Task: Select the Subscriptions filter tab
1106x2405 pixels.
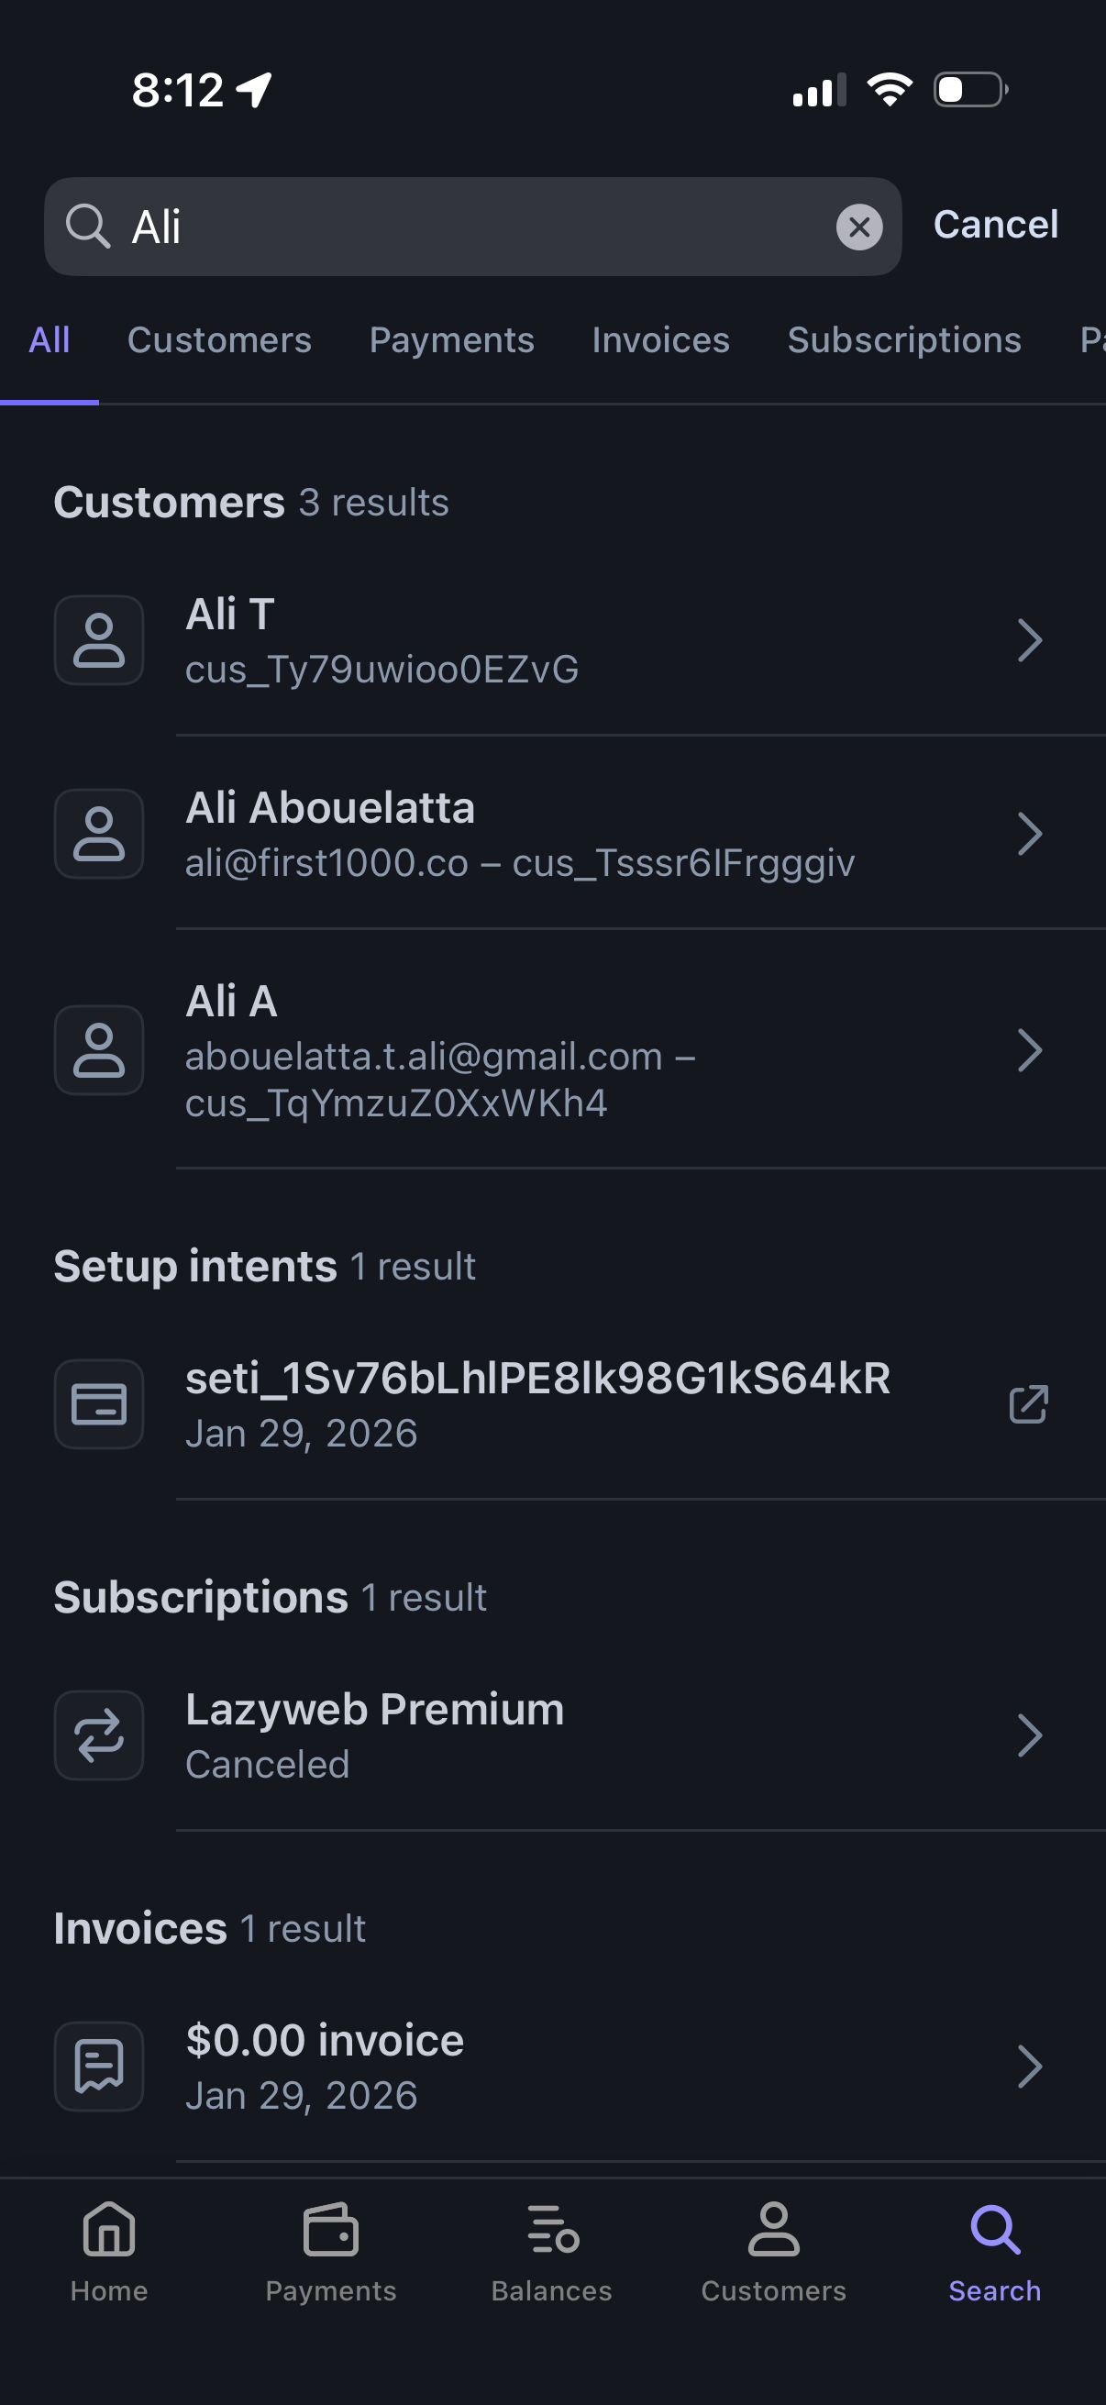Action: 903,339
